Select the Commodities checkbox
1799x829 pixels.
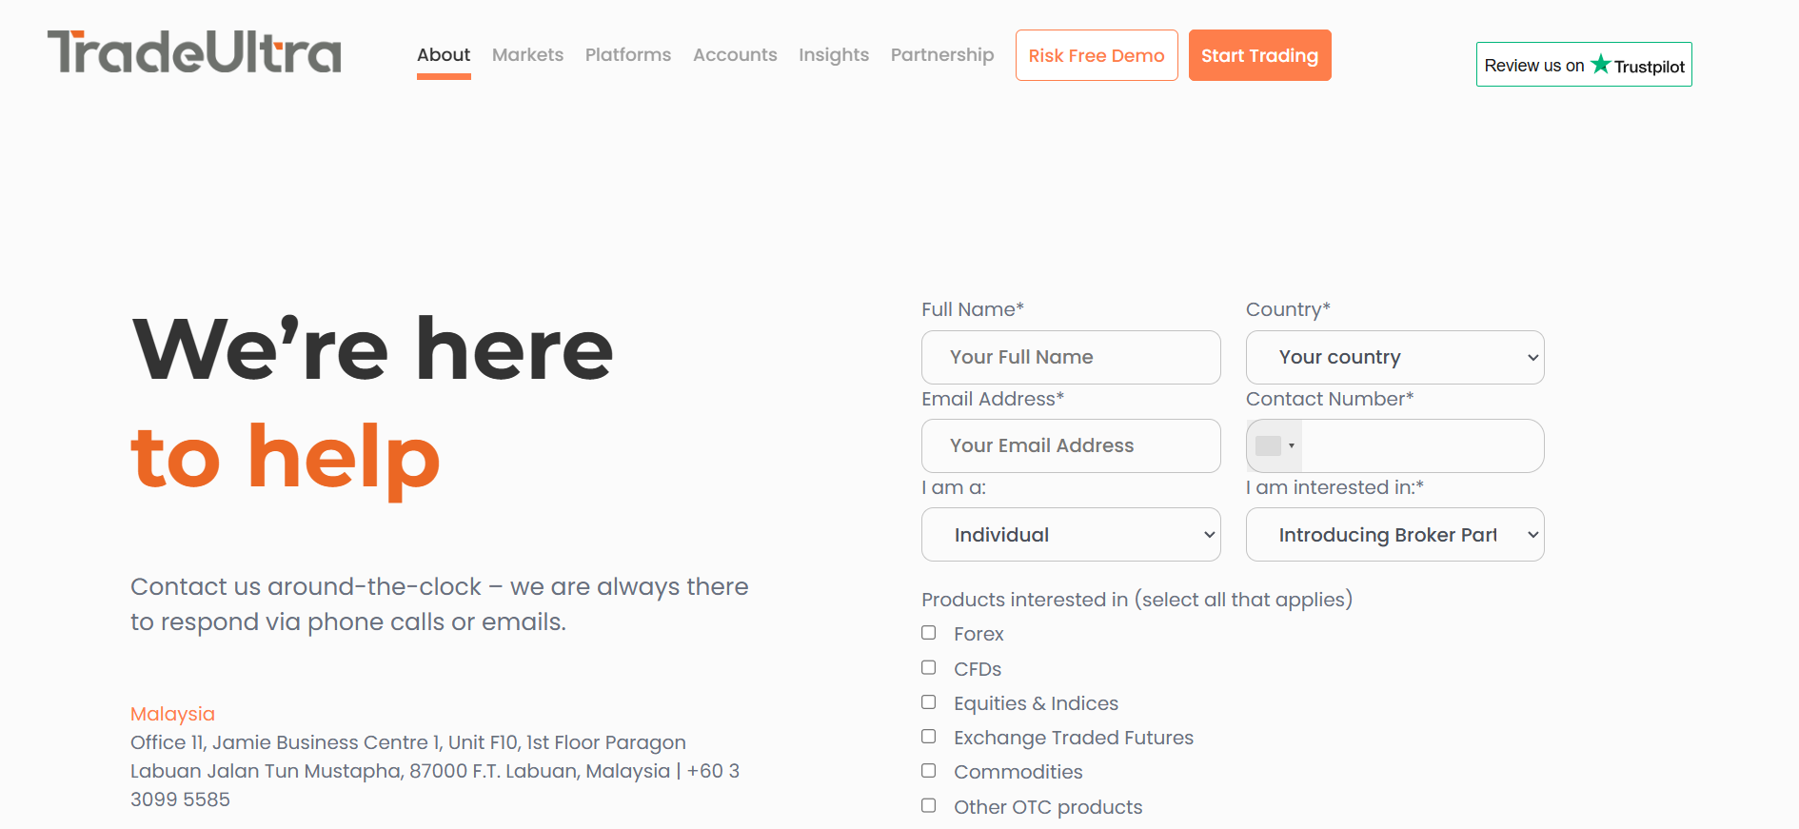[929, 771]
